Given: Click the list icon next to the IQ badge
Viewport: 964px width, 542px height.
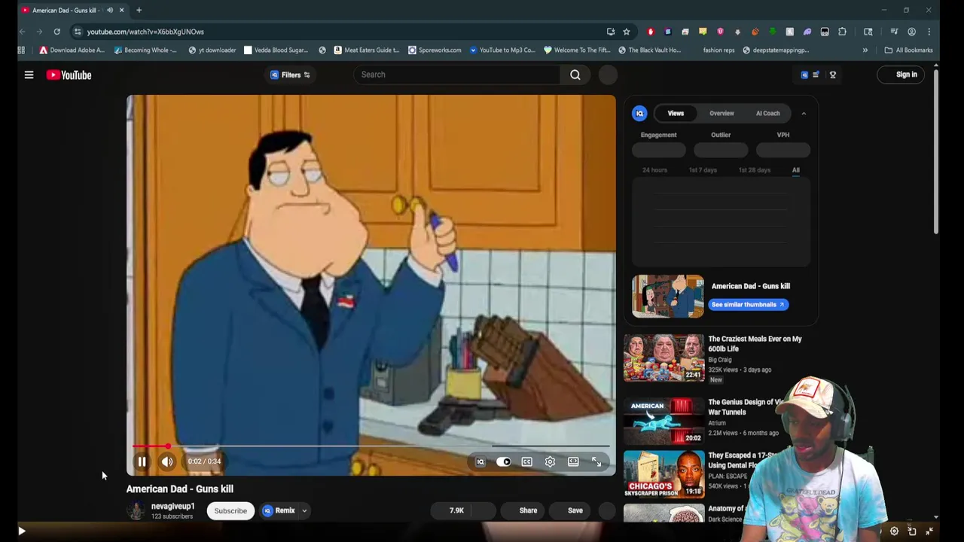Looking at the screenshot, I should point(816,75).
